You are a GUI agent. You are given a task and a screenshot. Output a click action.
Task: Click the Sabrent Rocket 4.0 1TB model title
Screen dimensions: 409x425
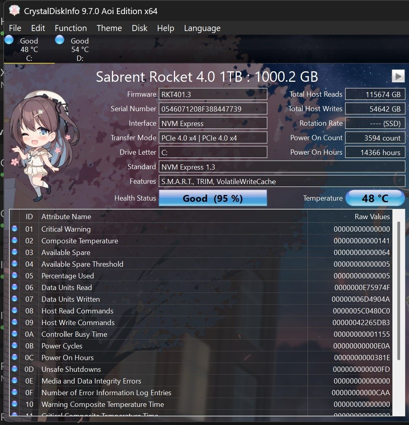207,77
